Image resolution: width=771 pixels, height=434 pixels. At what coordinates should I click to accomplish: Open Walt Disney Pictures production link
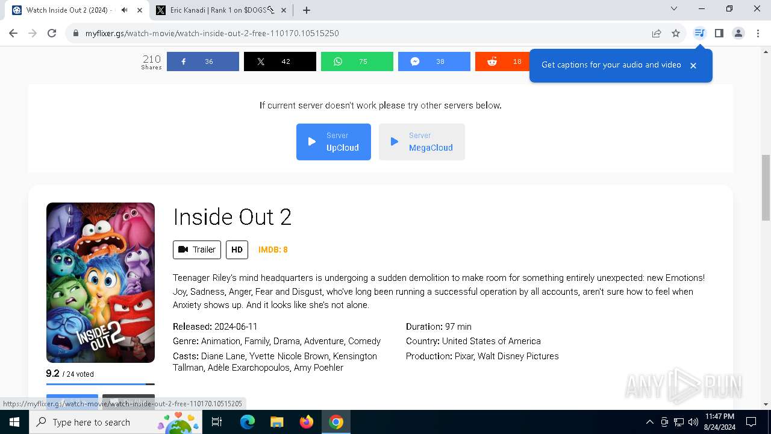(518, 356)
